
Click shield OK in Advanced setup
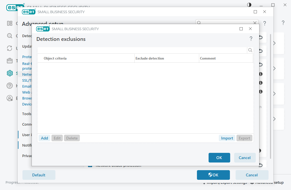click(x=213, y=175)
